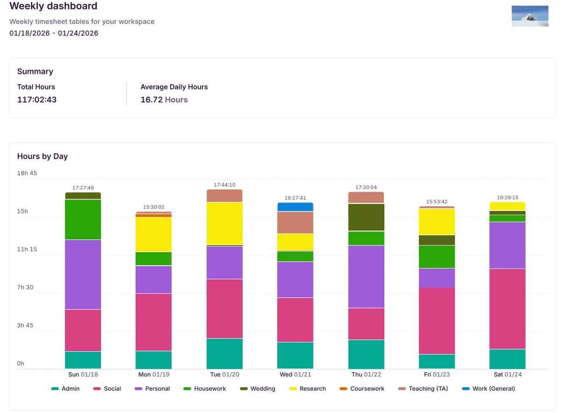Click the Teaching (TA) segment on Wednesday
562x413 pixels.
295,223
